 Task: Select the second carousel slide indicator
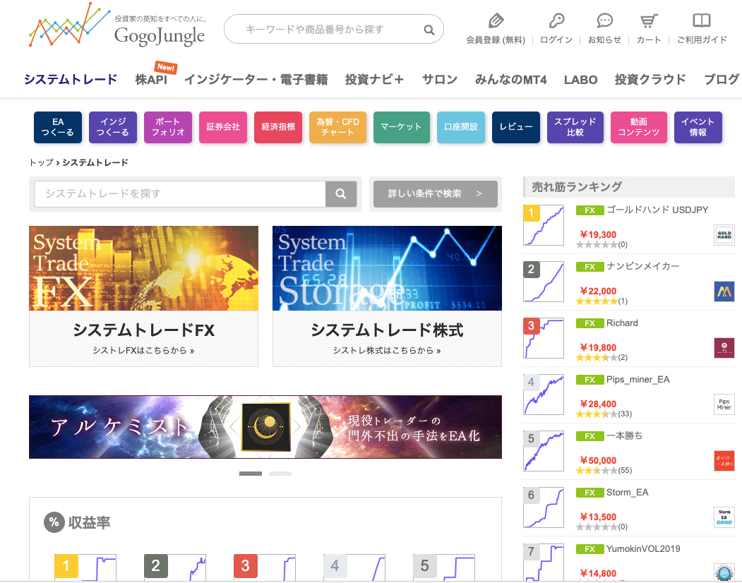pyautogui.click(x=280, y=474)
